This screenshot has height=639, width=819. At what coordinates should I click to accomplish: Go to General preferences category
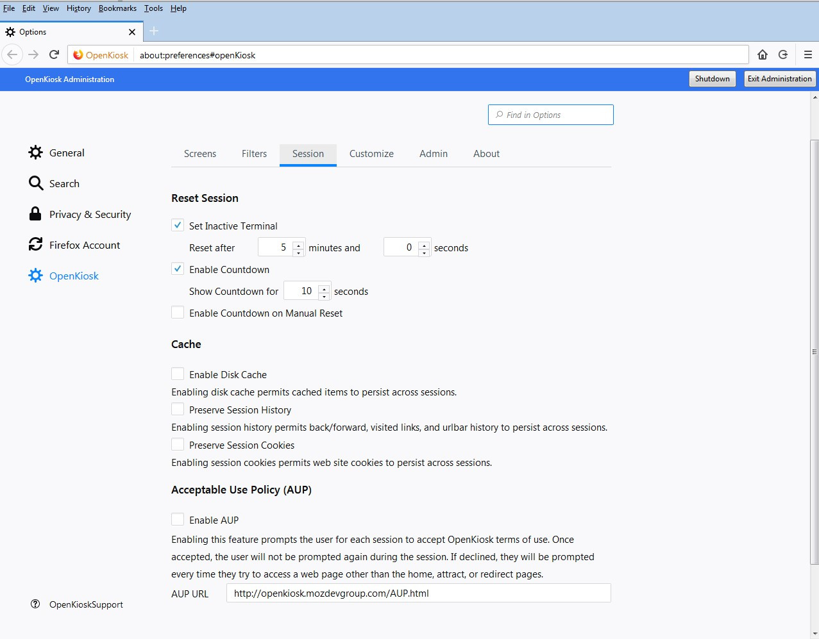[x=67, y=153]
